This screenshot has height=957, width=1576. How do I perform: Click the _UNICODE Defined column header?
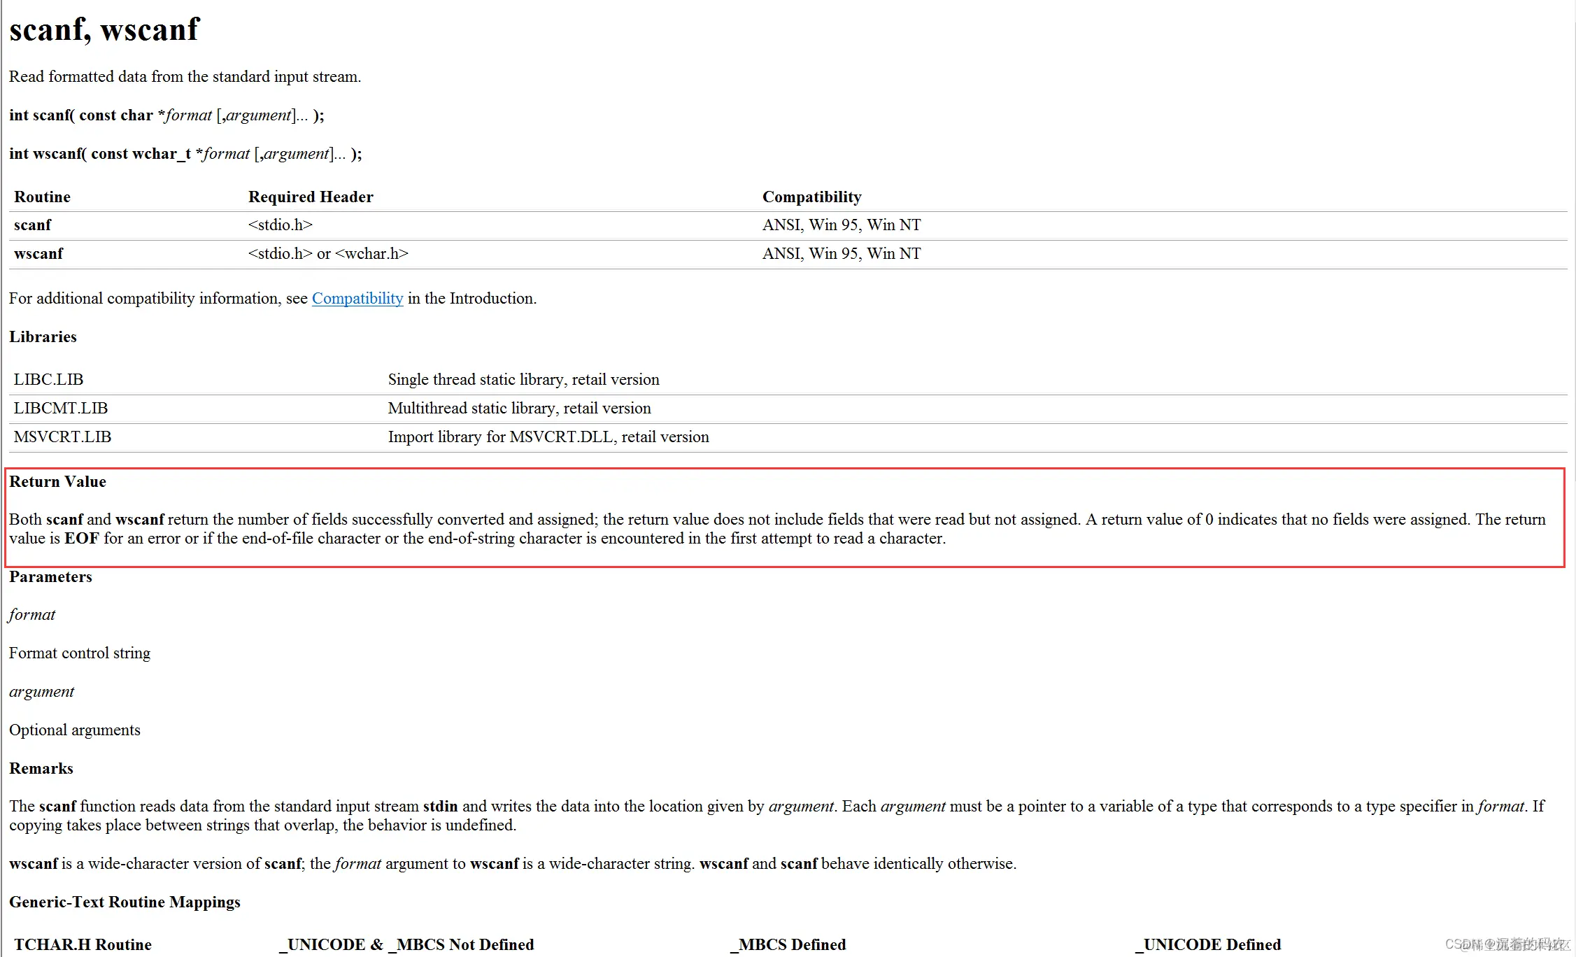point(1208,944)
